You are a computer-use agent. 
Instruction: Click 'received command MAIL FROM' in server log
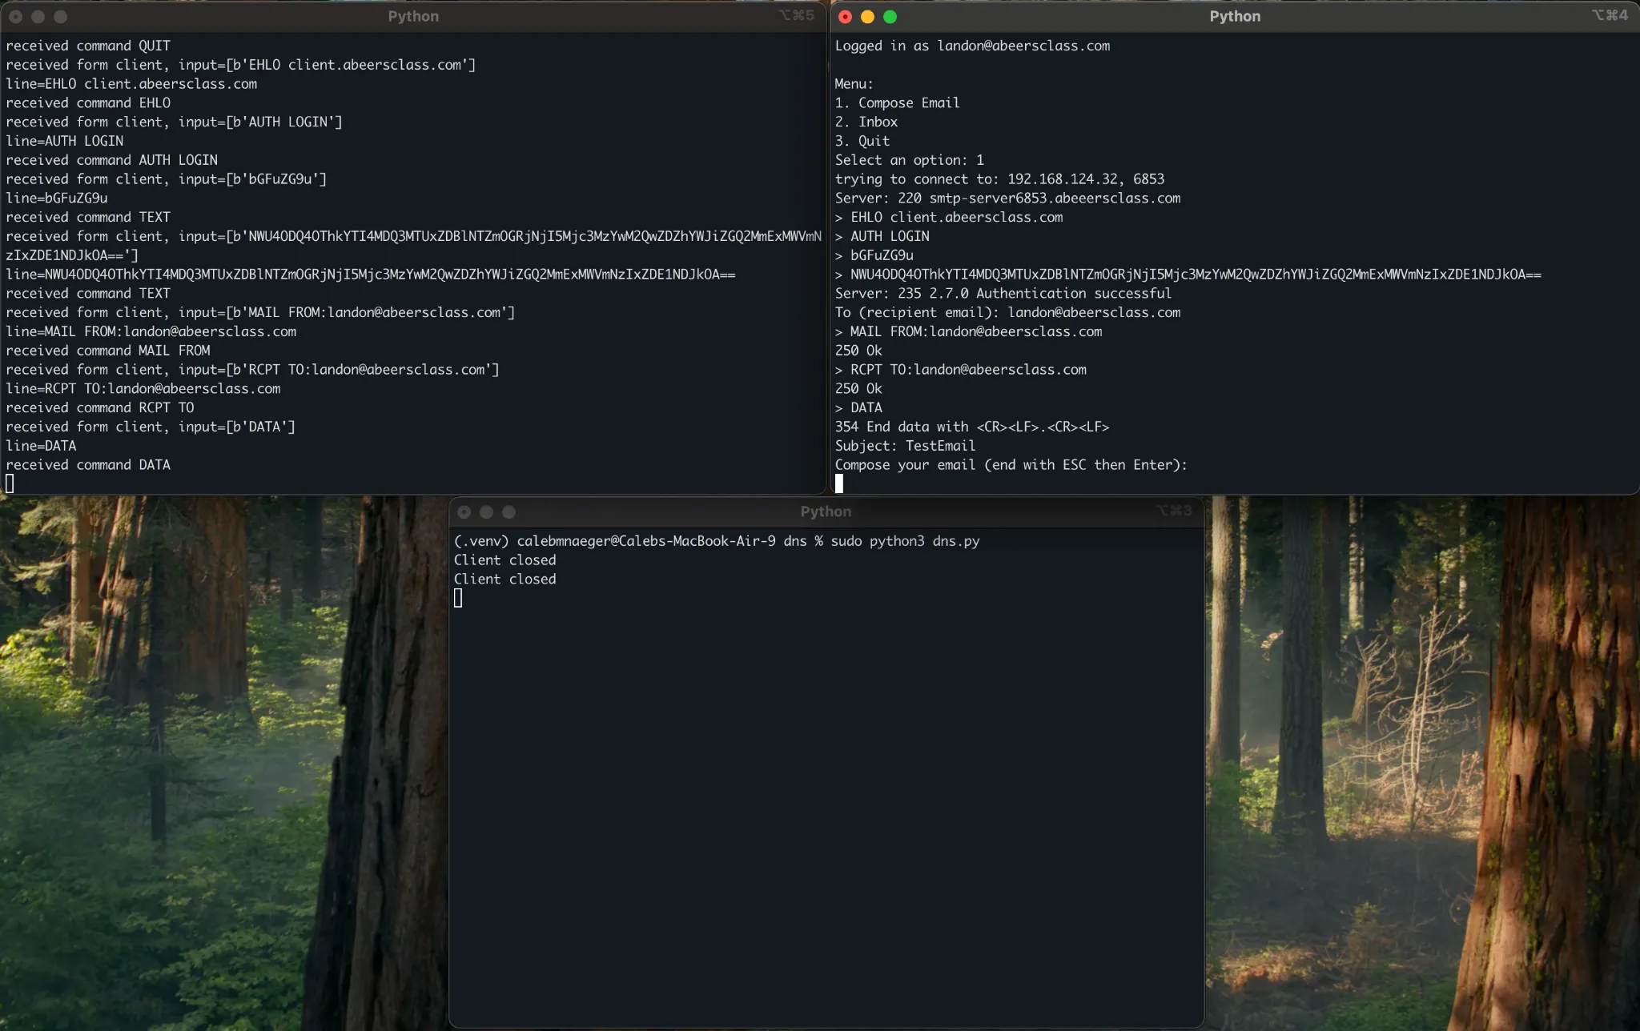click(108, 351)
